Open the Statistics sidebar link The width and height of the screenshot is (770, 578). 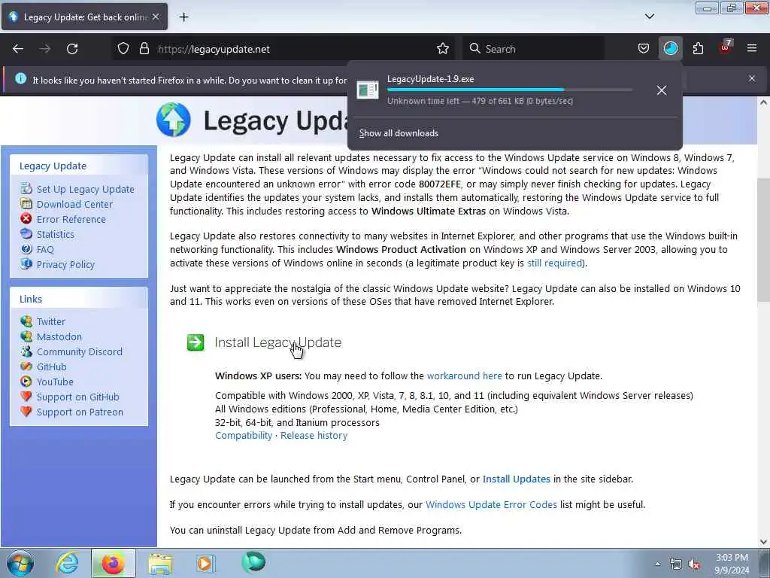(x=56, y=235)
